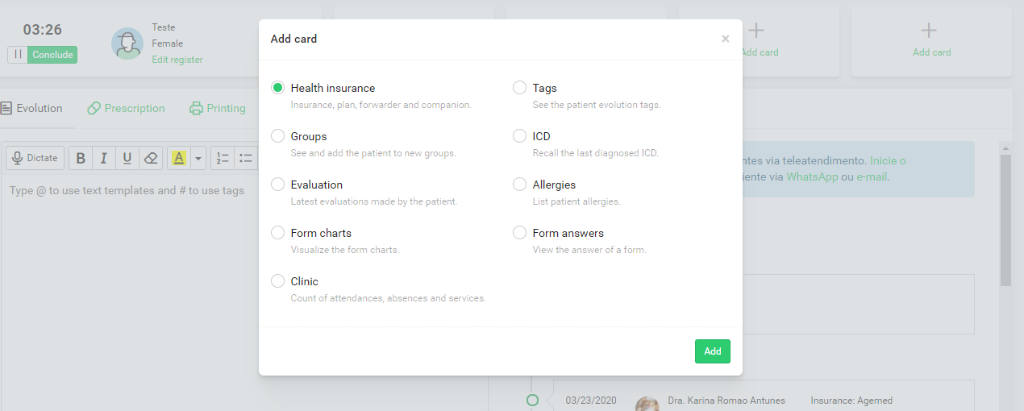The image size is (1024, 411).
Task: Open the Printing tab
Action: click(218, 108)
